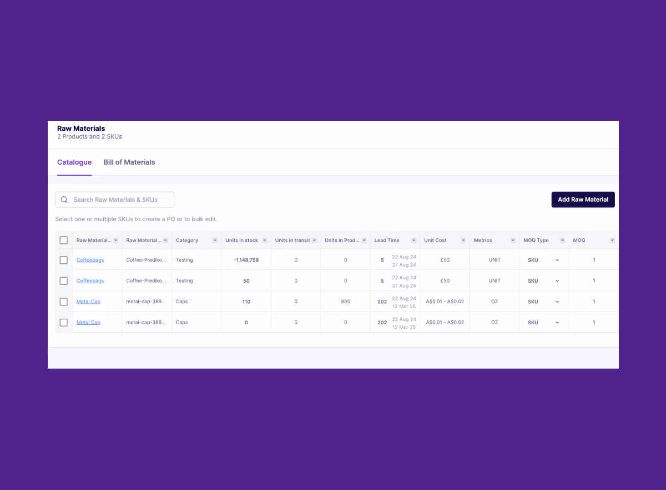Expand MOQ Type dropdown for Metal Cap 110 row

pyautogui.click(x=557, y=302)
